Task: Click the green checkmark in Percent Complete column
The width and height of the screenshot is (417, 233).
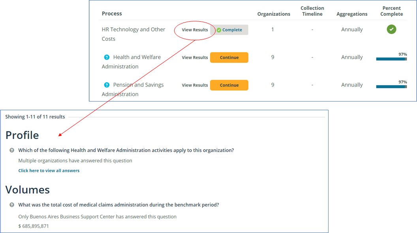Action: [391, 29]
